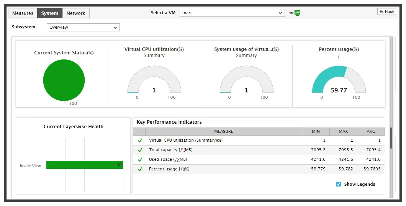Click the AVG column header
The image size is (406, 206).
[x=371, y=131]
